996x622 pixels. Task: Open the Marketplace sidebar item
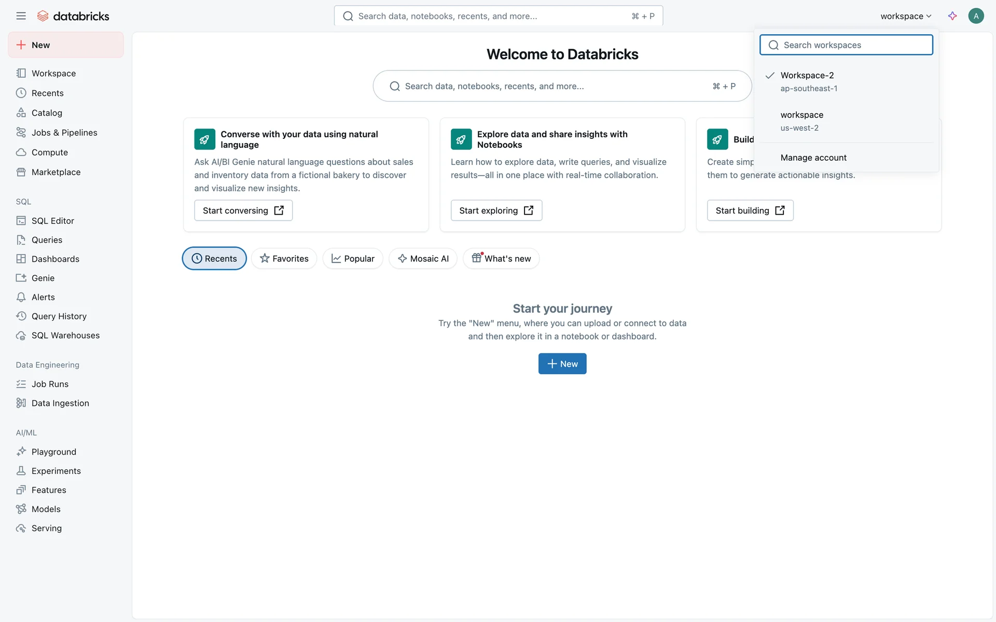coord(56,172)
